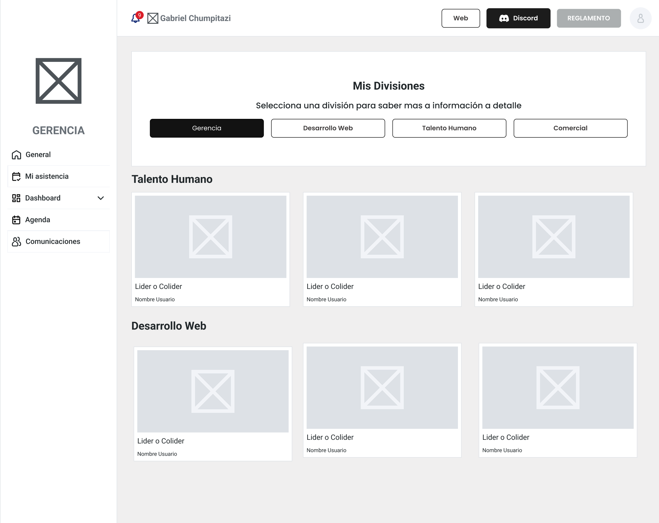Click the notification bell icon
Screen dimensions: 659x523
point(135,18)
